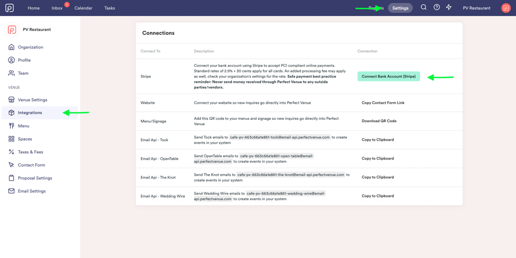
Task: Open Venue Settings in sidebar
Action: coord(32,100)
